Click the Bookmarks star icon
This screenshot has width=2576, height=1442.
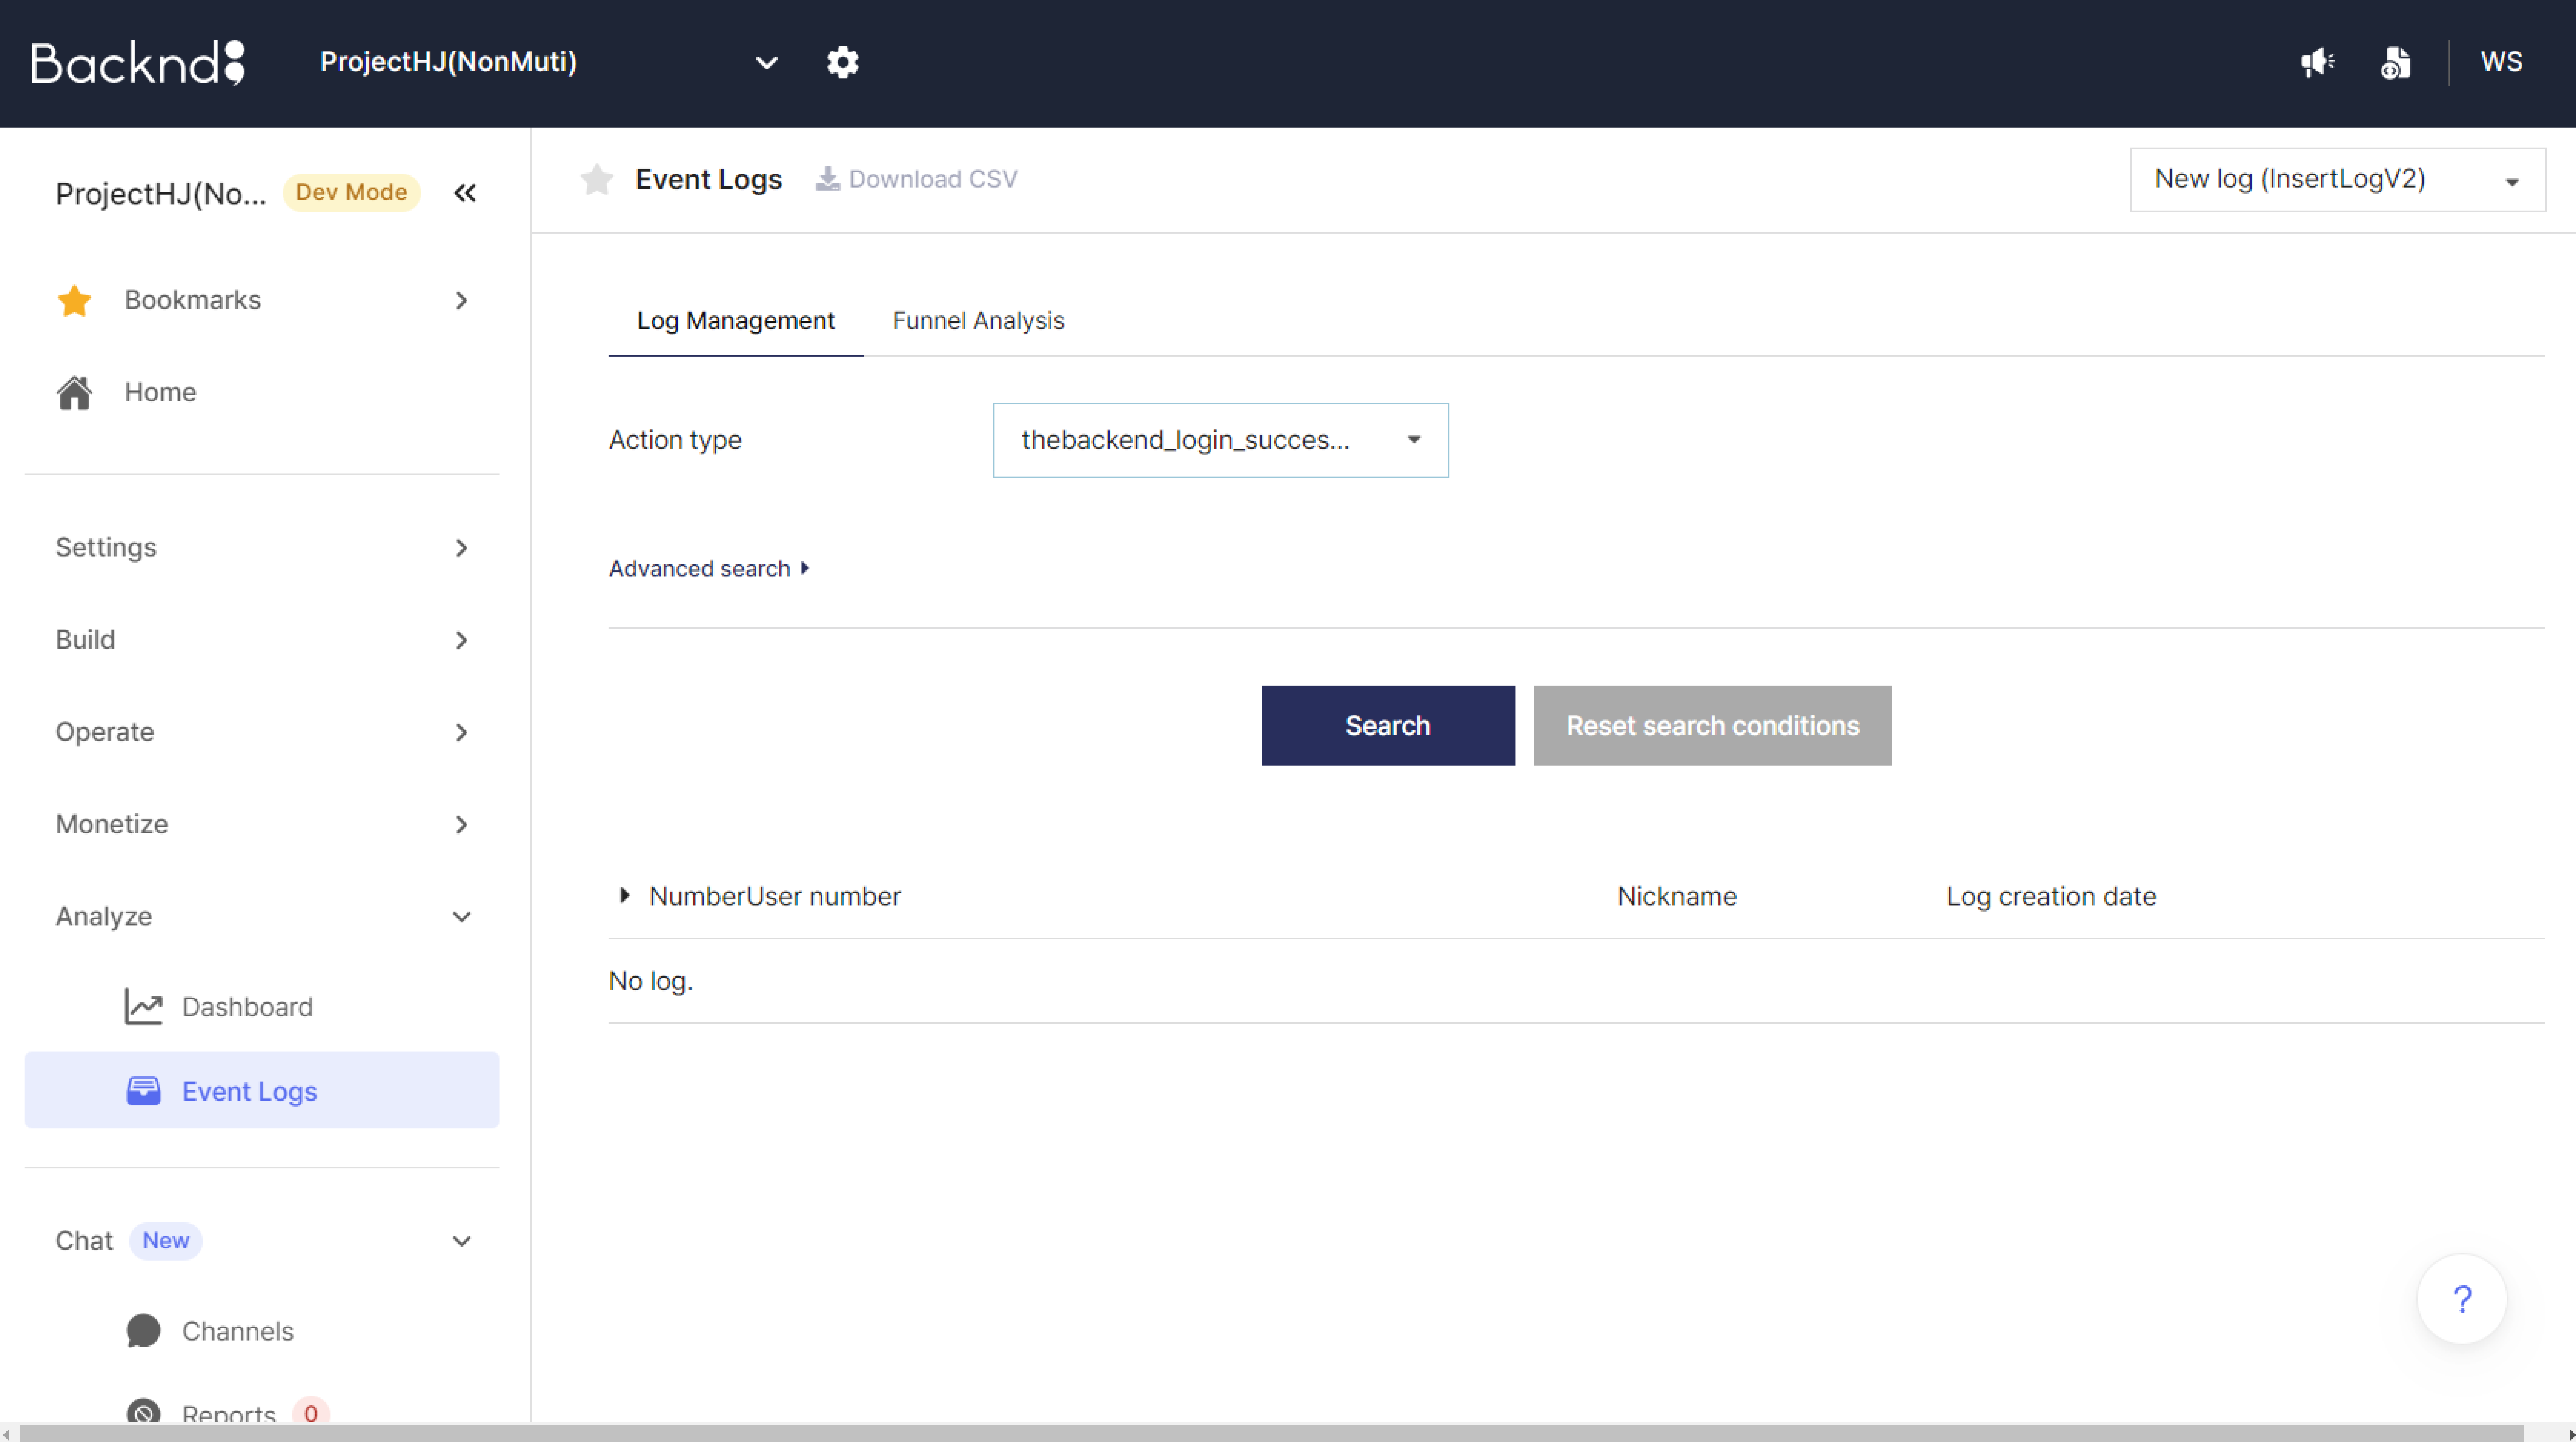(x=75, y=300)
